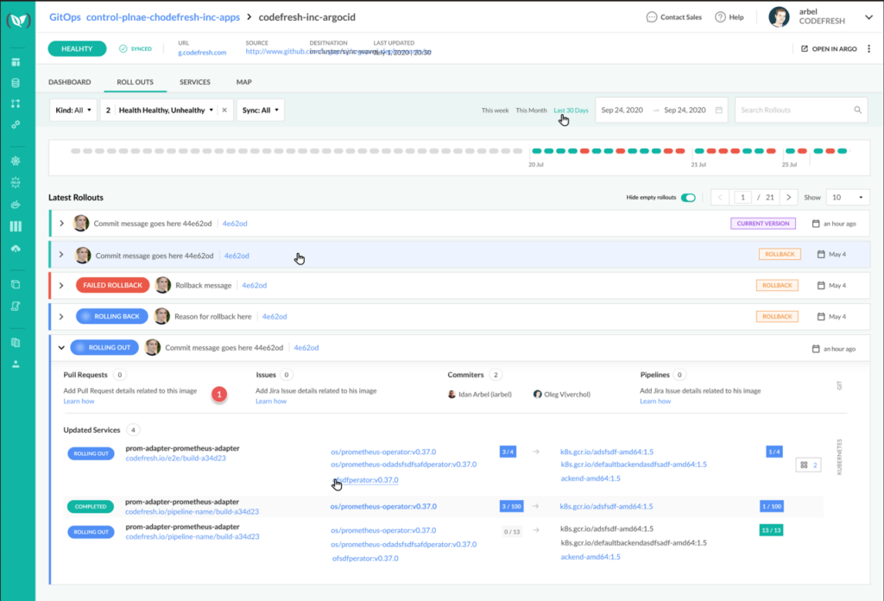884x601 pixels.
Task: Collapse the ROLLING OUT rollout row
Action: pyautogui.click(x=61, y=347)
